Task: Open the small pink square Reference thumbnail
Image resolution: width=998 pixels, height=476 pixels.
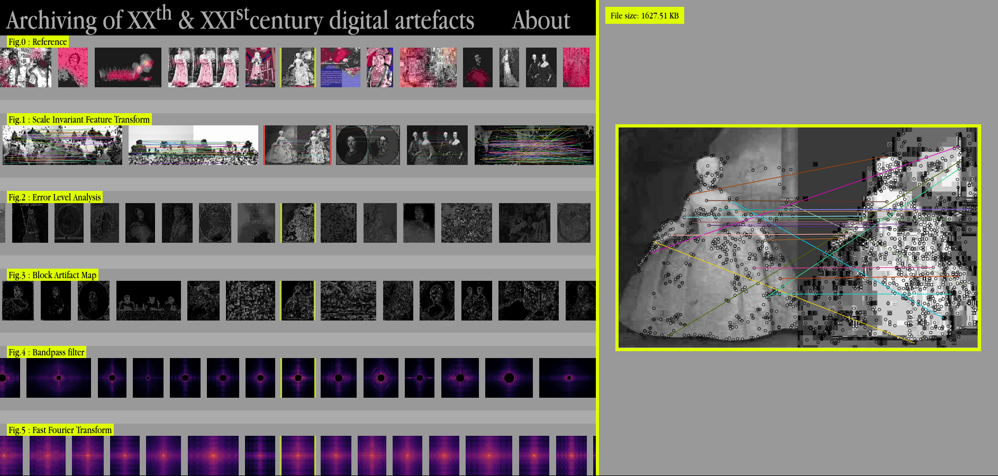Action: (x=72, y=67)
